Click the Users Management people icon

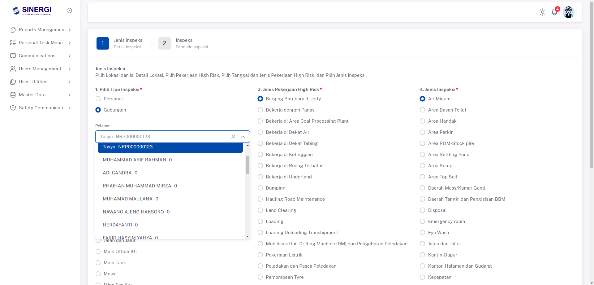[x=13, y=69]
